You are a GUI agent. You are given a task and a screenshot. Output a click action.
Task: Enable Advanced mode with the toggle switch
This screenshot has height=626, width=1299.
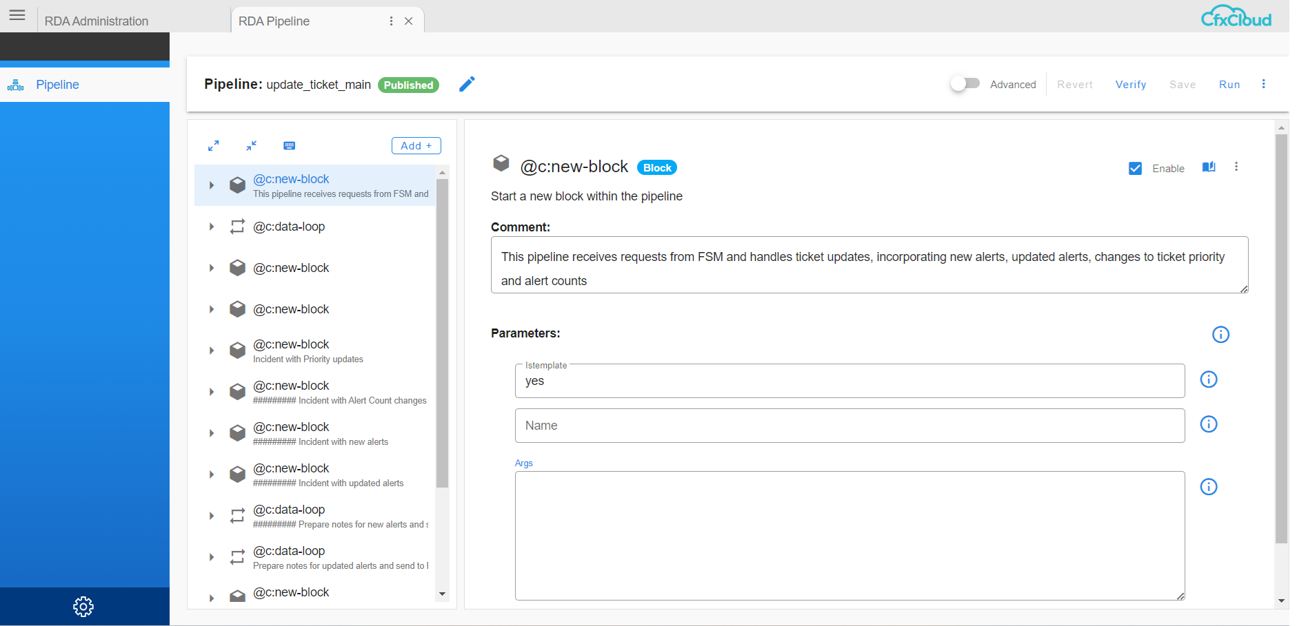(x=965, y=83)
